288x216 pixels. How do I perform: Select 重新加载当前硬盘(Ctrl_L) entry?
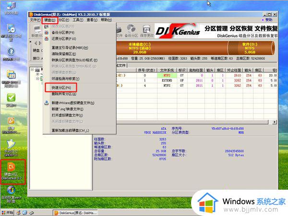(71, 130)
